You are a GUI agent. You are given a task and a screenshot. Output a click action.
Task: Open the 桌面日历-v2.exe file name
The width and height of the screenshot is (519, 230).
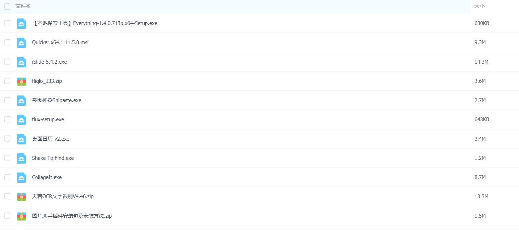pyautogui.click(x=51, y=139)
